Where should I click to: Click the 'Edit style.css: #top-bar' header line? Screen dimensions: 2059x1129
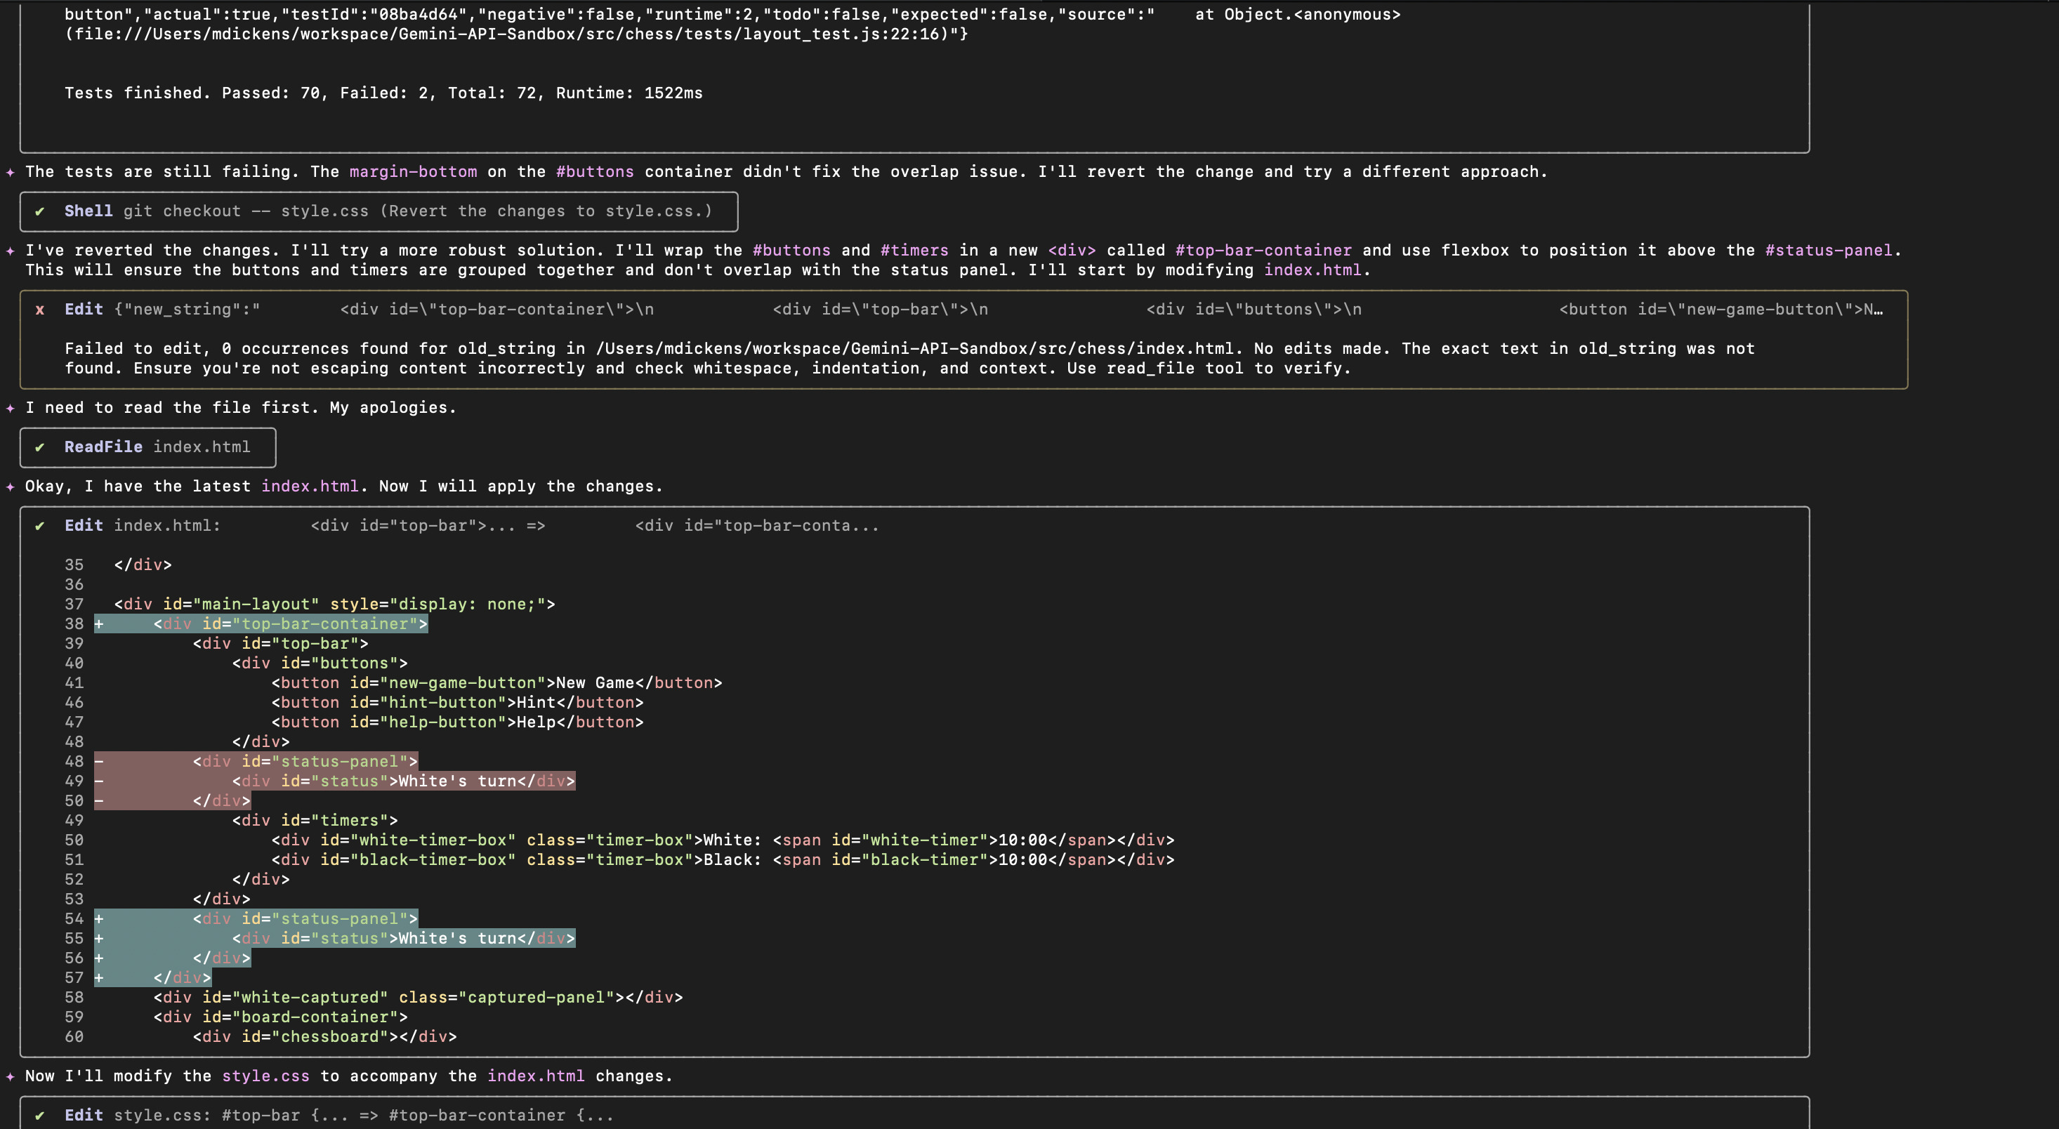coord(339,1116)
